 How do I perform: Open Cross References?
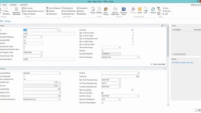pyautogui.click(x=68, y=11)
